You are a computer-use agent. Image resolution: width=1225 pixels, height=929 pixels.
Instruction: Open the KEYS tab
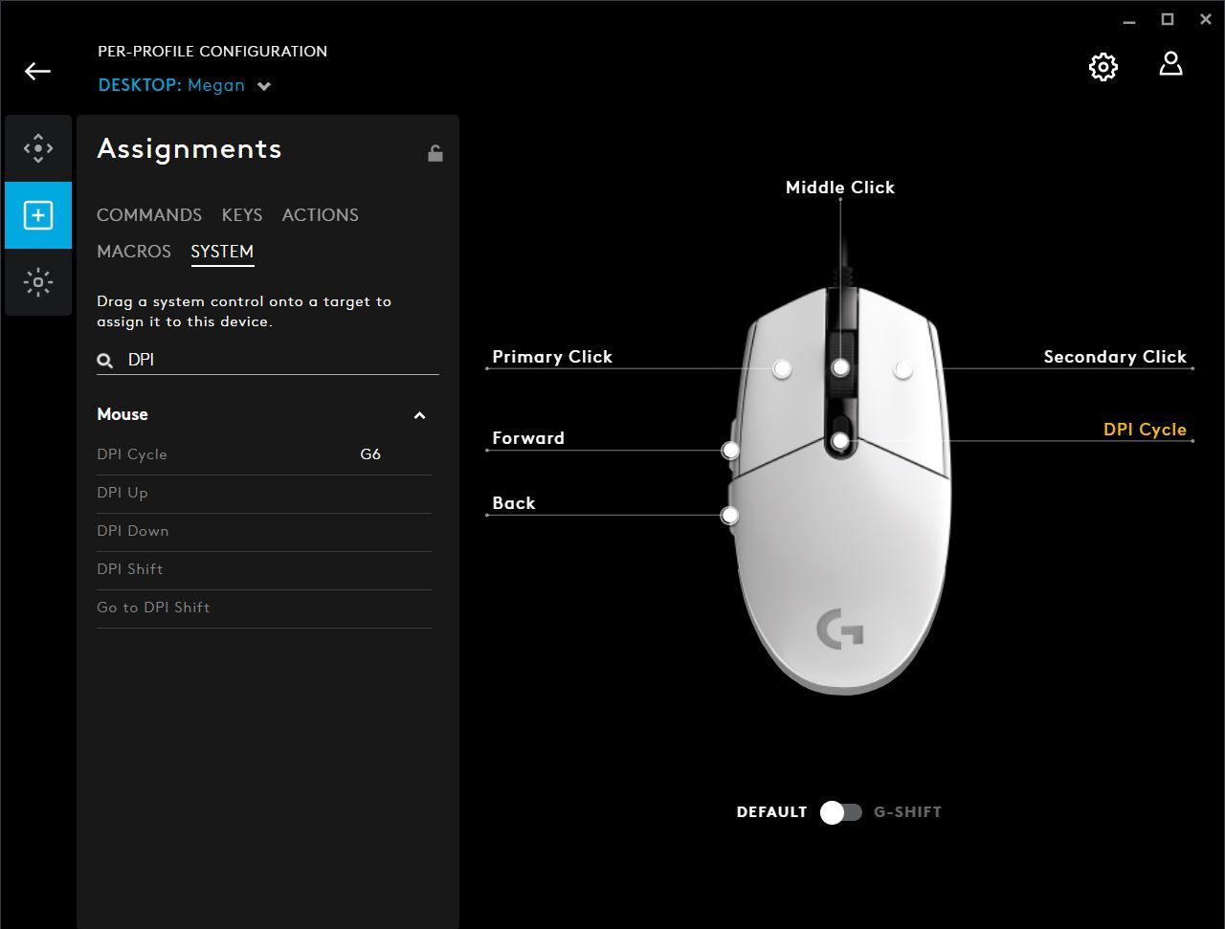pyautogui.click(x=242, y=215)
